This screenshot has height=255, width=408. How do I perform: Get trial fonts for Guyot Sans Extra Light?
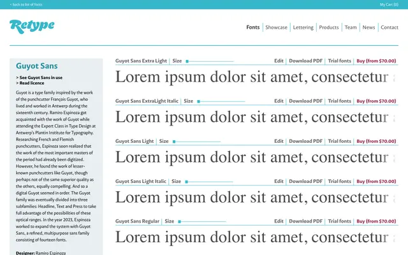coord(339,61)
